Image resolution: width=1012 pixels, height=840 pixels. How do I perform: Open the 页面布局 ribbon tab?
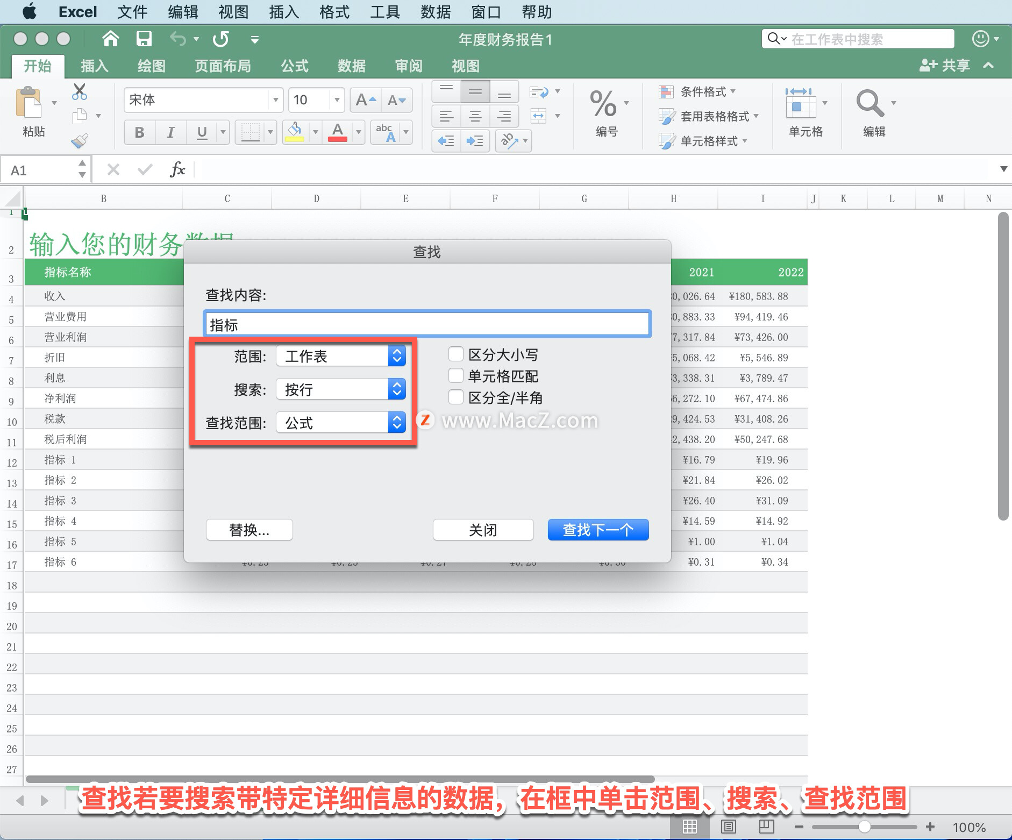click(223, 66)
